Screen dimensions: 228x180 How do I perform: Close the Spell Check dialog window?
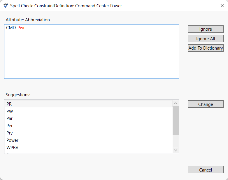[x=222, y=6]
